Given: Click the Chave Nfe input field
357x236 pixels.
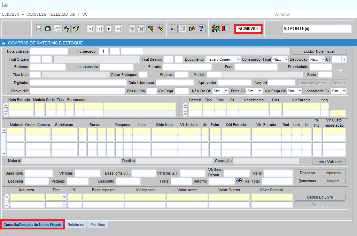Looking at the screenshot, I should point(77,91).
